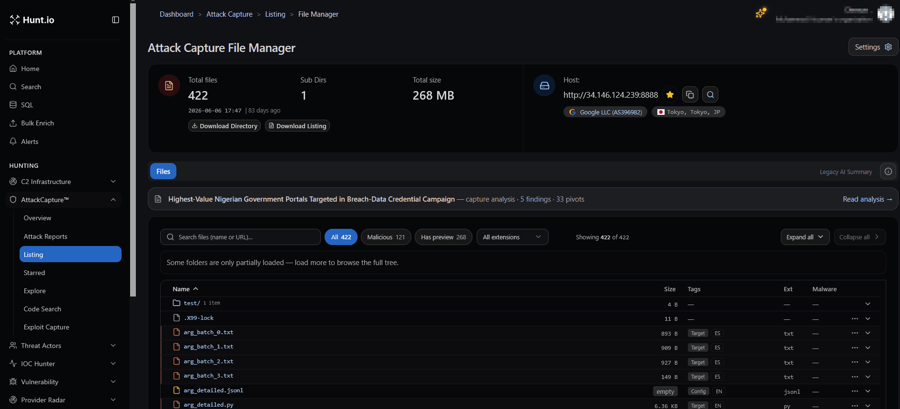
Task: Expand the arg_batch_1.txt row chevron
Action: coord(868,348)
